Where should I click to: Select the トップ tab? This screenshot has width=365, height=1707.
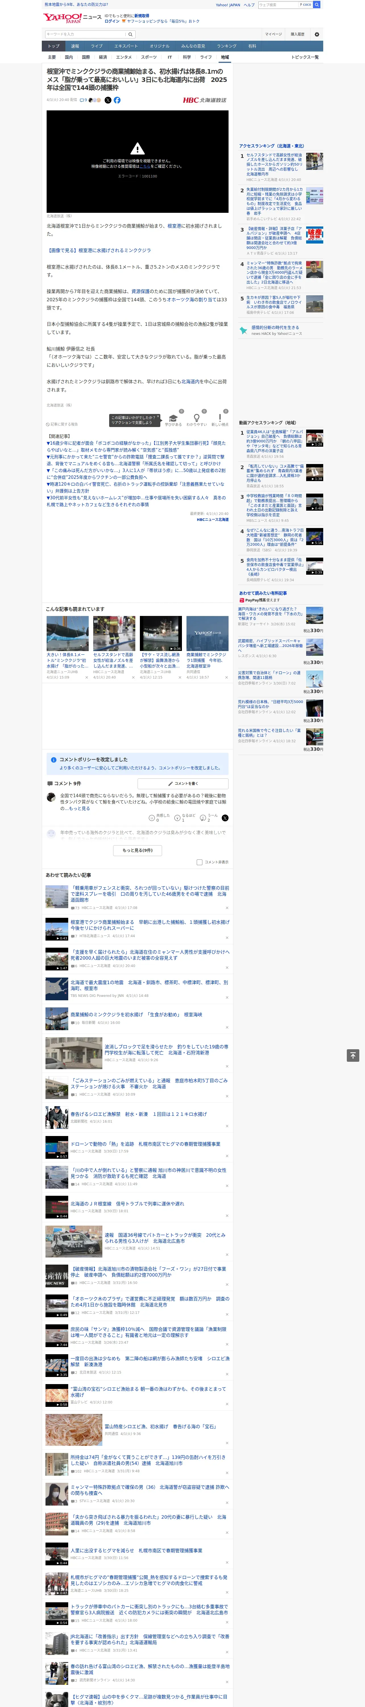click(54, 46)
